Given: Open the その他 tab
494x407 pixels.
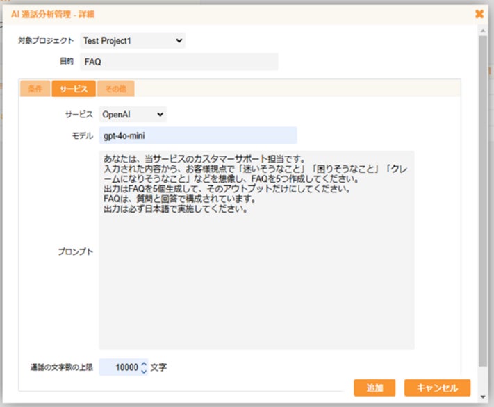Looking at the screenshot, I should click(115, 89).
